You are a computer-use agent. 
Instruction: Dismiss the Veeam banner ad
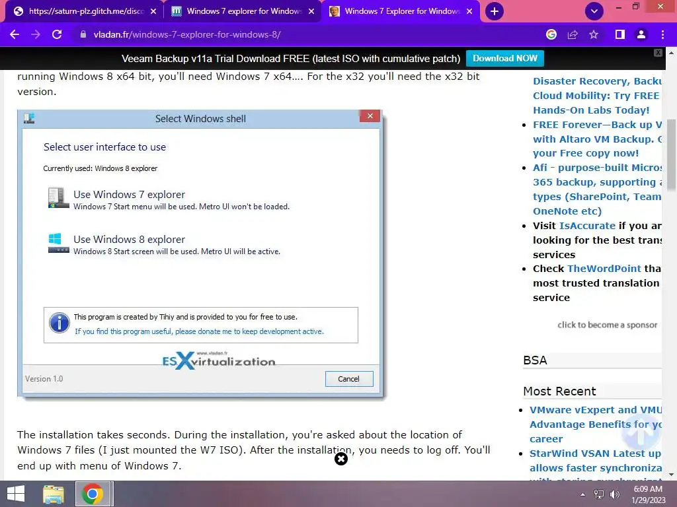point(658,53)
